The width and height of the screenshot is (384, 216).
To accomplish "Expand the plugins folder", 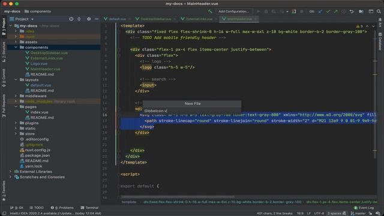I will tap(16, 122).
